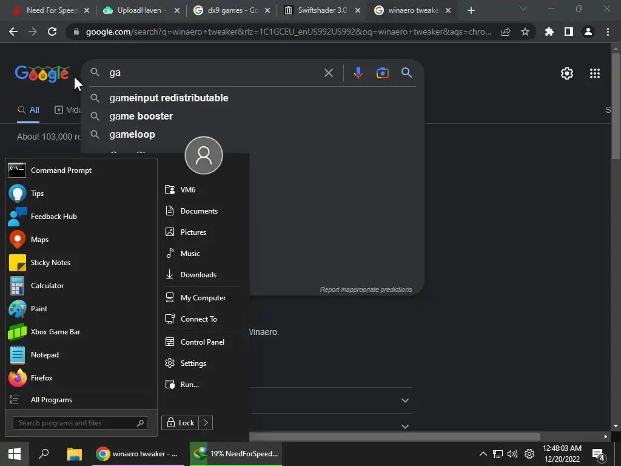Launch the Tips app

[81, 194]
